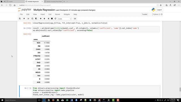Refresh the browser page

tap(10, 5)
